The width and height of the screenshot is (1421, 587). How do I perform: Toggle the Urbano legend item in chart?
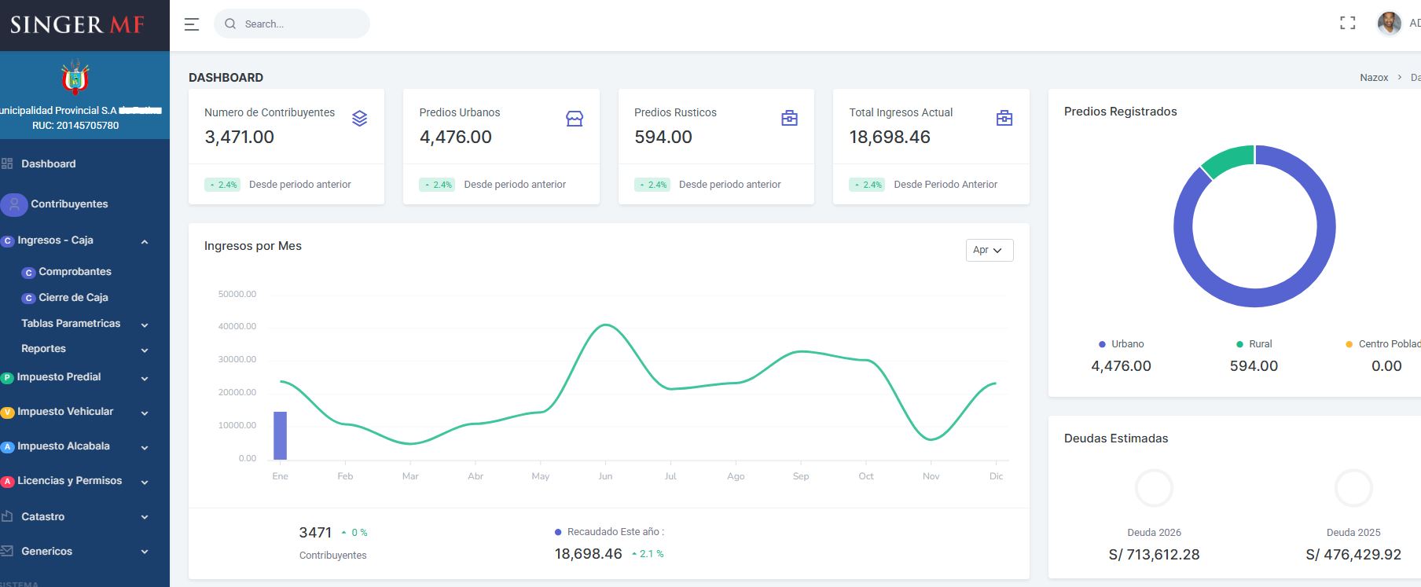click(x=1122, y=344)
